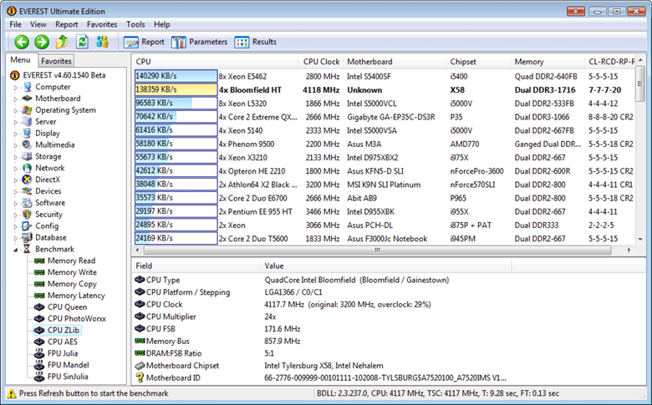Expand the Operating System tree node
Image resolution: width=652 pixels, height=405 pixels.
16,111
